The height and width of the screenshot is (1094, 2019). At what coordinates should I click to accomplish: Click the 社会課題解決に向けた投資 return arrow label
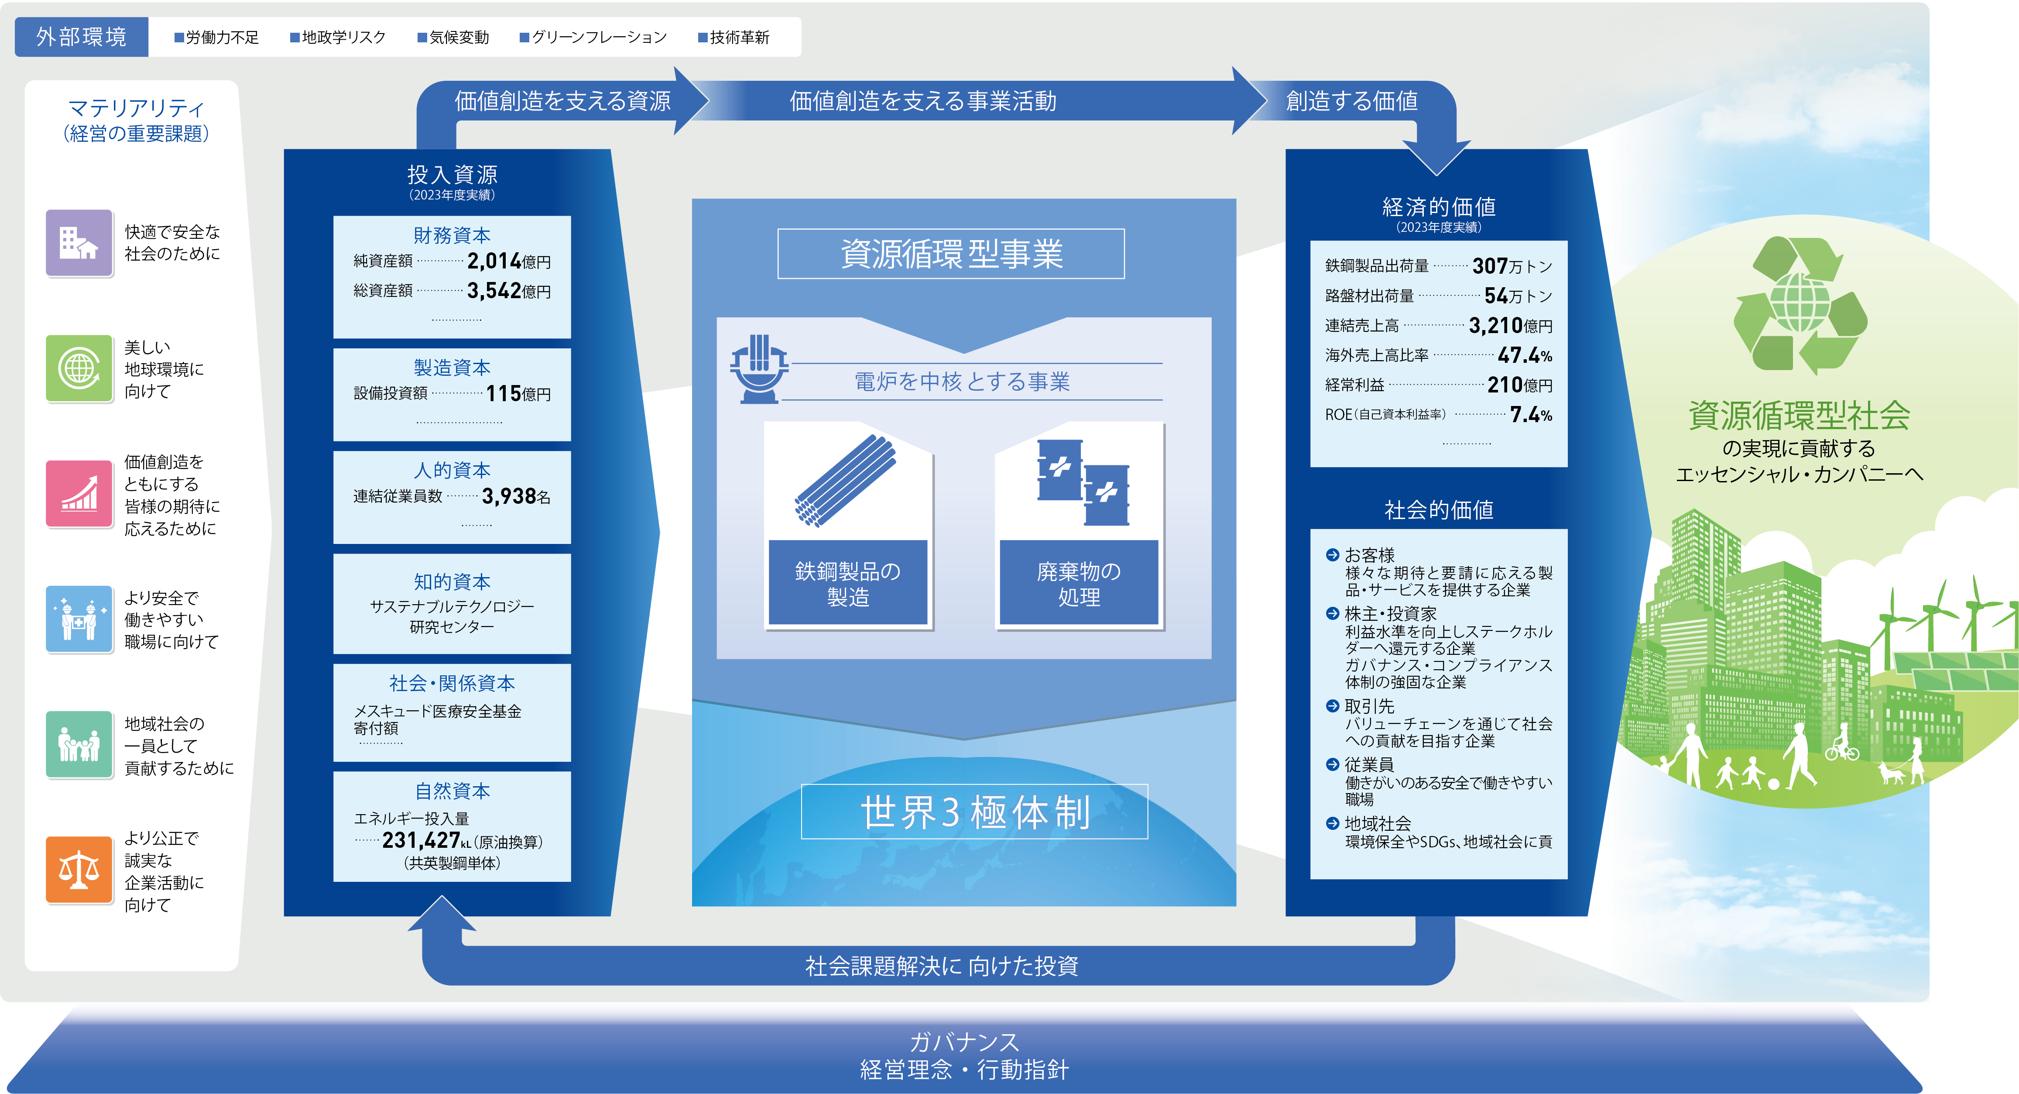pos(941,965)
